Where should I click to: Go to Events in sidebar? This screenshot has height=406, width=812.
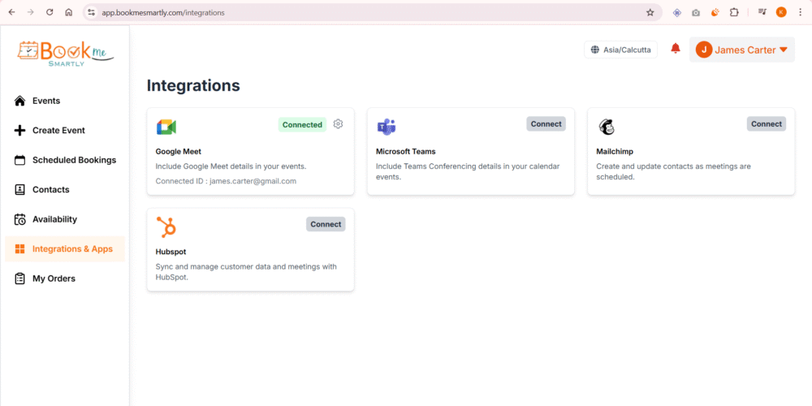click(x=45, y=101)
